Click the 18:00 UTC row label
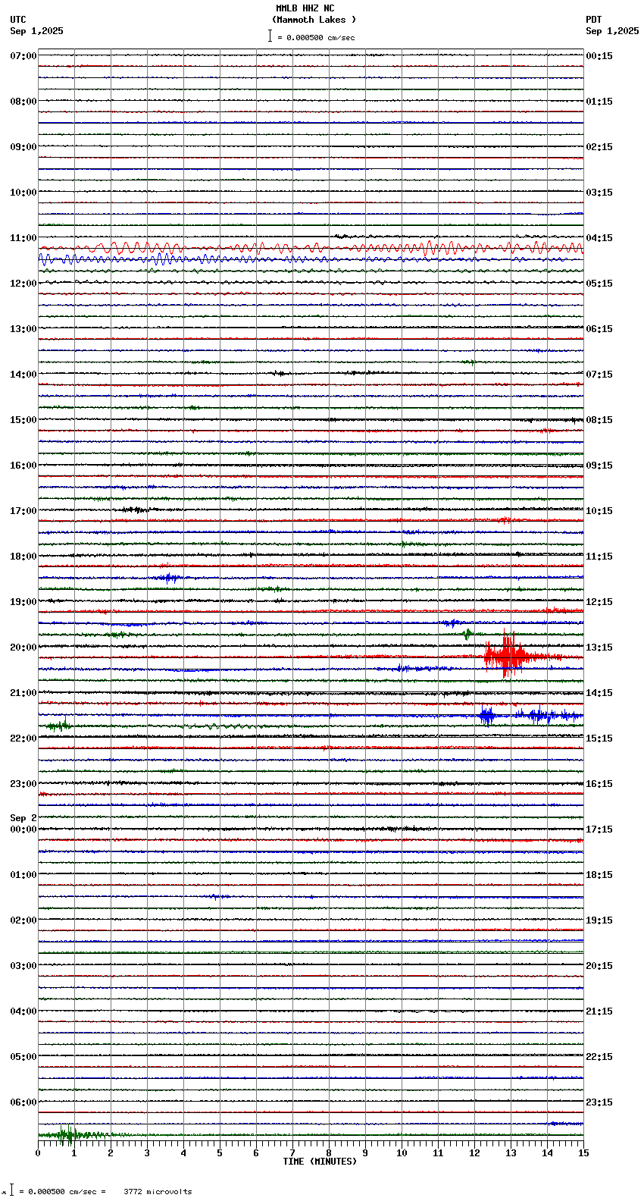 pos(23,557)
